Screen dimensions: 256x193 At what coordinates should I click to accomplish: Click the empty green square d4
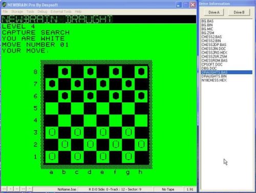(x=90, y=120)
